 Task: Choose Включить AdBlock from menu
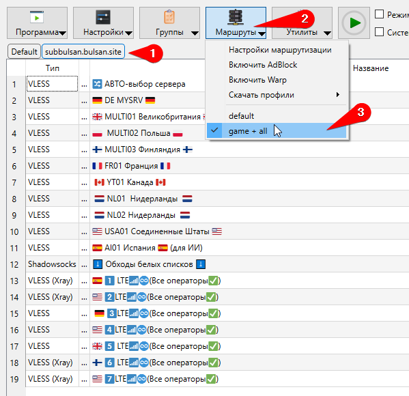[263, 65]
